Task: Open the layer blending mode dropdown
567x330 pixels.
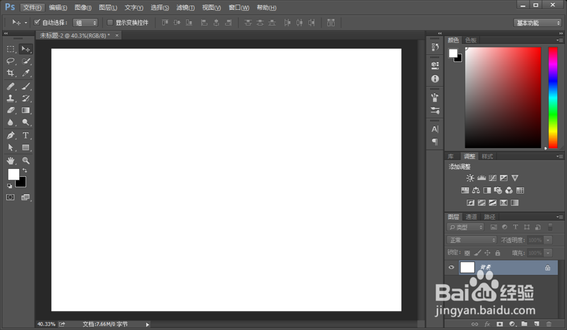Action: coord(471,239)
